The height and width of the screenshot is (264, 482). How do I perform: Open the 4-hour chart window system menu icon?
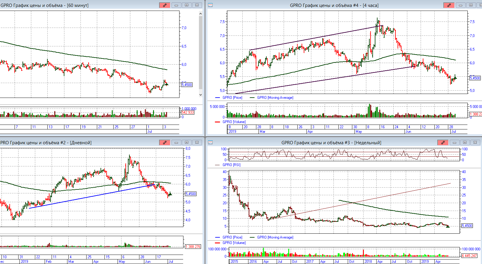point(210,5)
